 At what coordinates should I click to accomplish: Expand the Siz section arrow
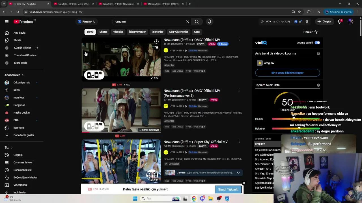click(12, 148)
